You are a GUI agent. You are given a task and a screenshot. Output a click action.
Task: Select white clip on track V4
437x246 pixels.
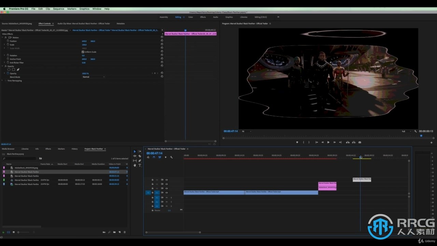(x=362, y=179)
